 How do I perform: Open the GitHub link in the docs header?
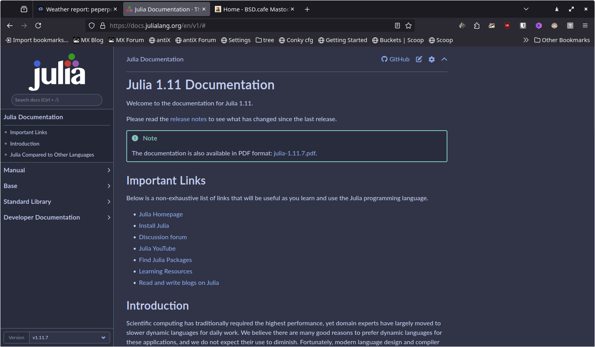coord(395,59)
